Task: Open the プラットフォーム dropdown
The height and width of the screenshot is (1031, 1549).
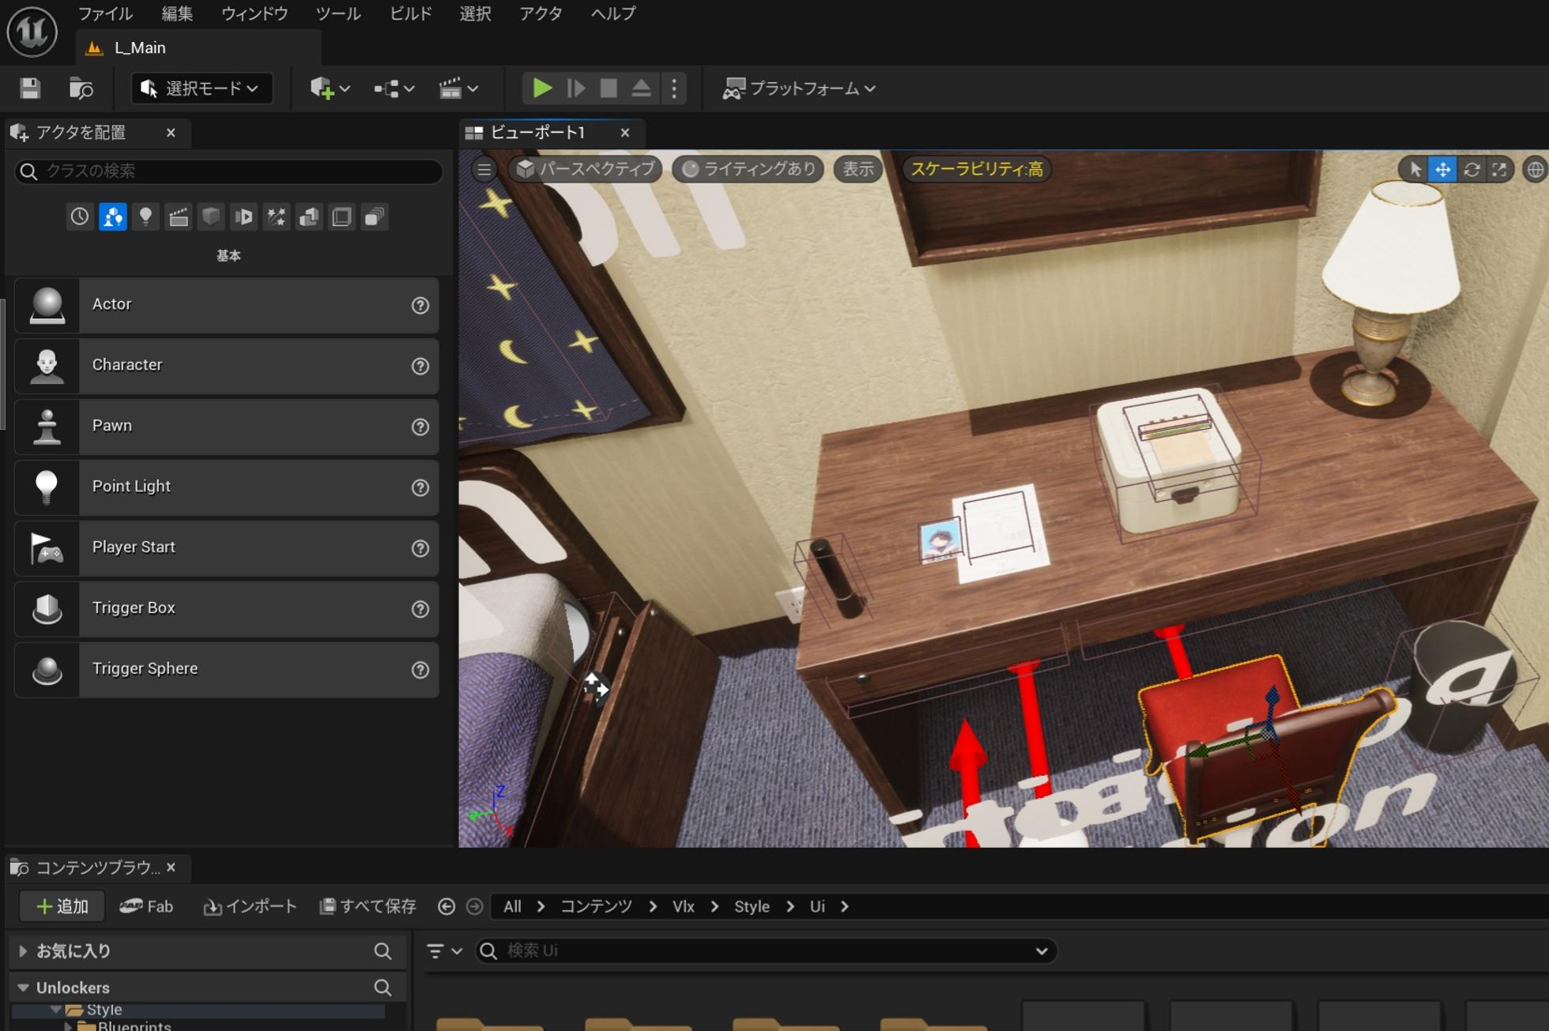Action: pyautogui.click(x=798, y=88)
